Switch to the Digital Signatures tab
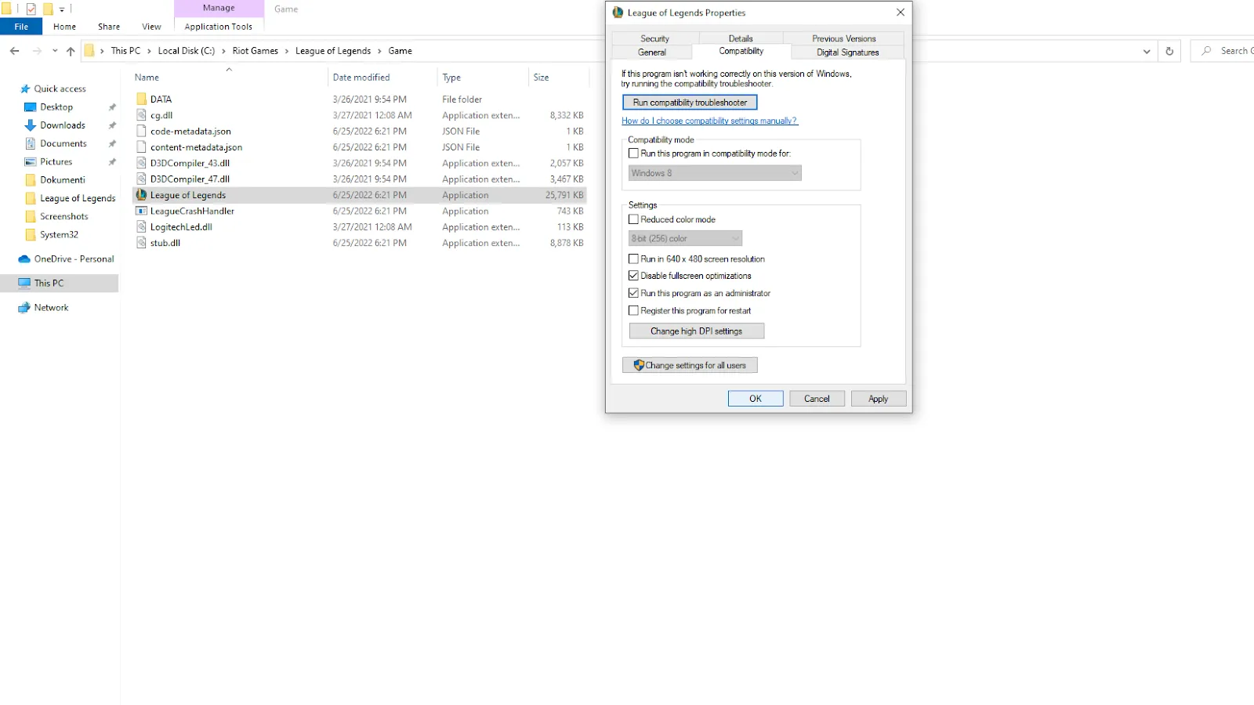The height and width of the screenshot is (705, 1254). [848, 52]
